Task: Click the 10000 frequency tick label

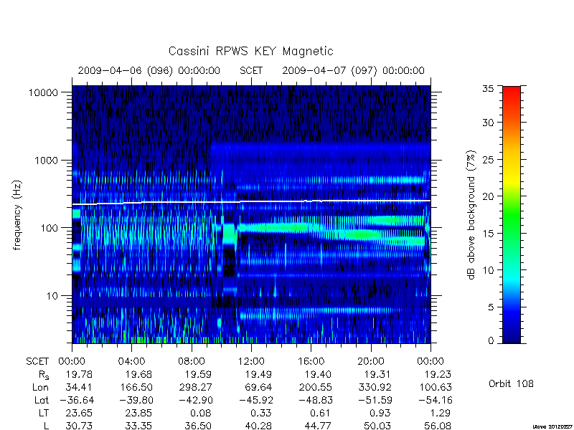Action: [x=43, y=93]
